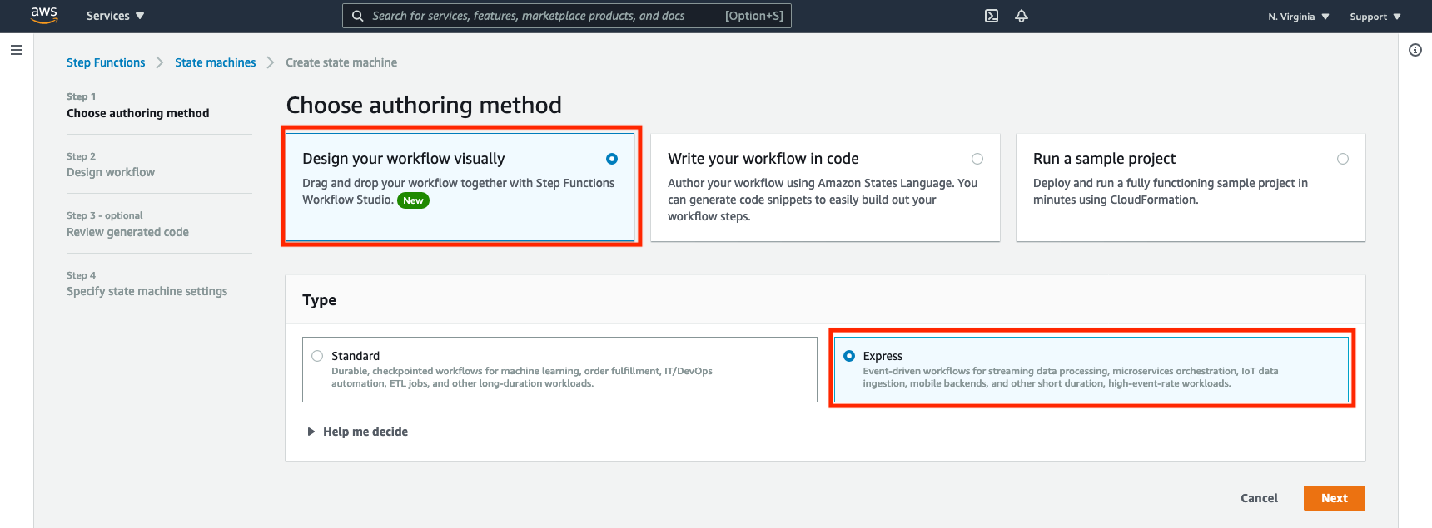Click the search magnifier icon
The height and width of the screenshot is (528, 1432).
(357, 16)
